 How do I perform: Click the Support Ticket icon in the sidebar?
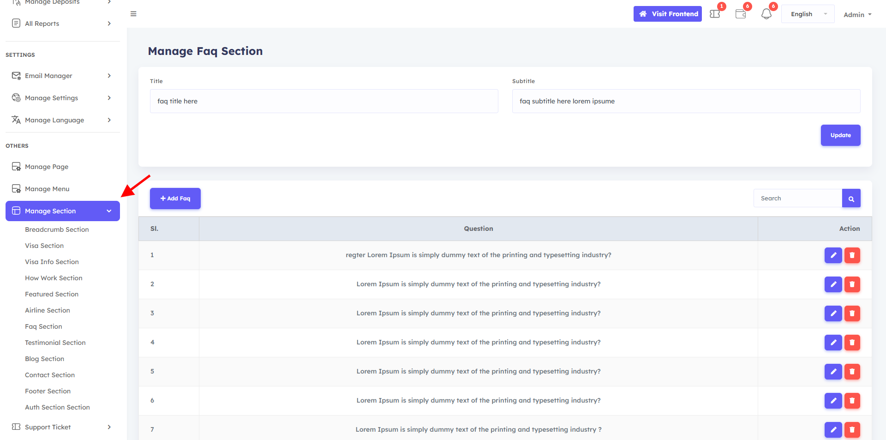(16, 427)
